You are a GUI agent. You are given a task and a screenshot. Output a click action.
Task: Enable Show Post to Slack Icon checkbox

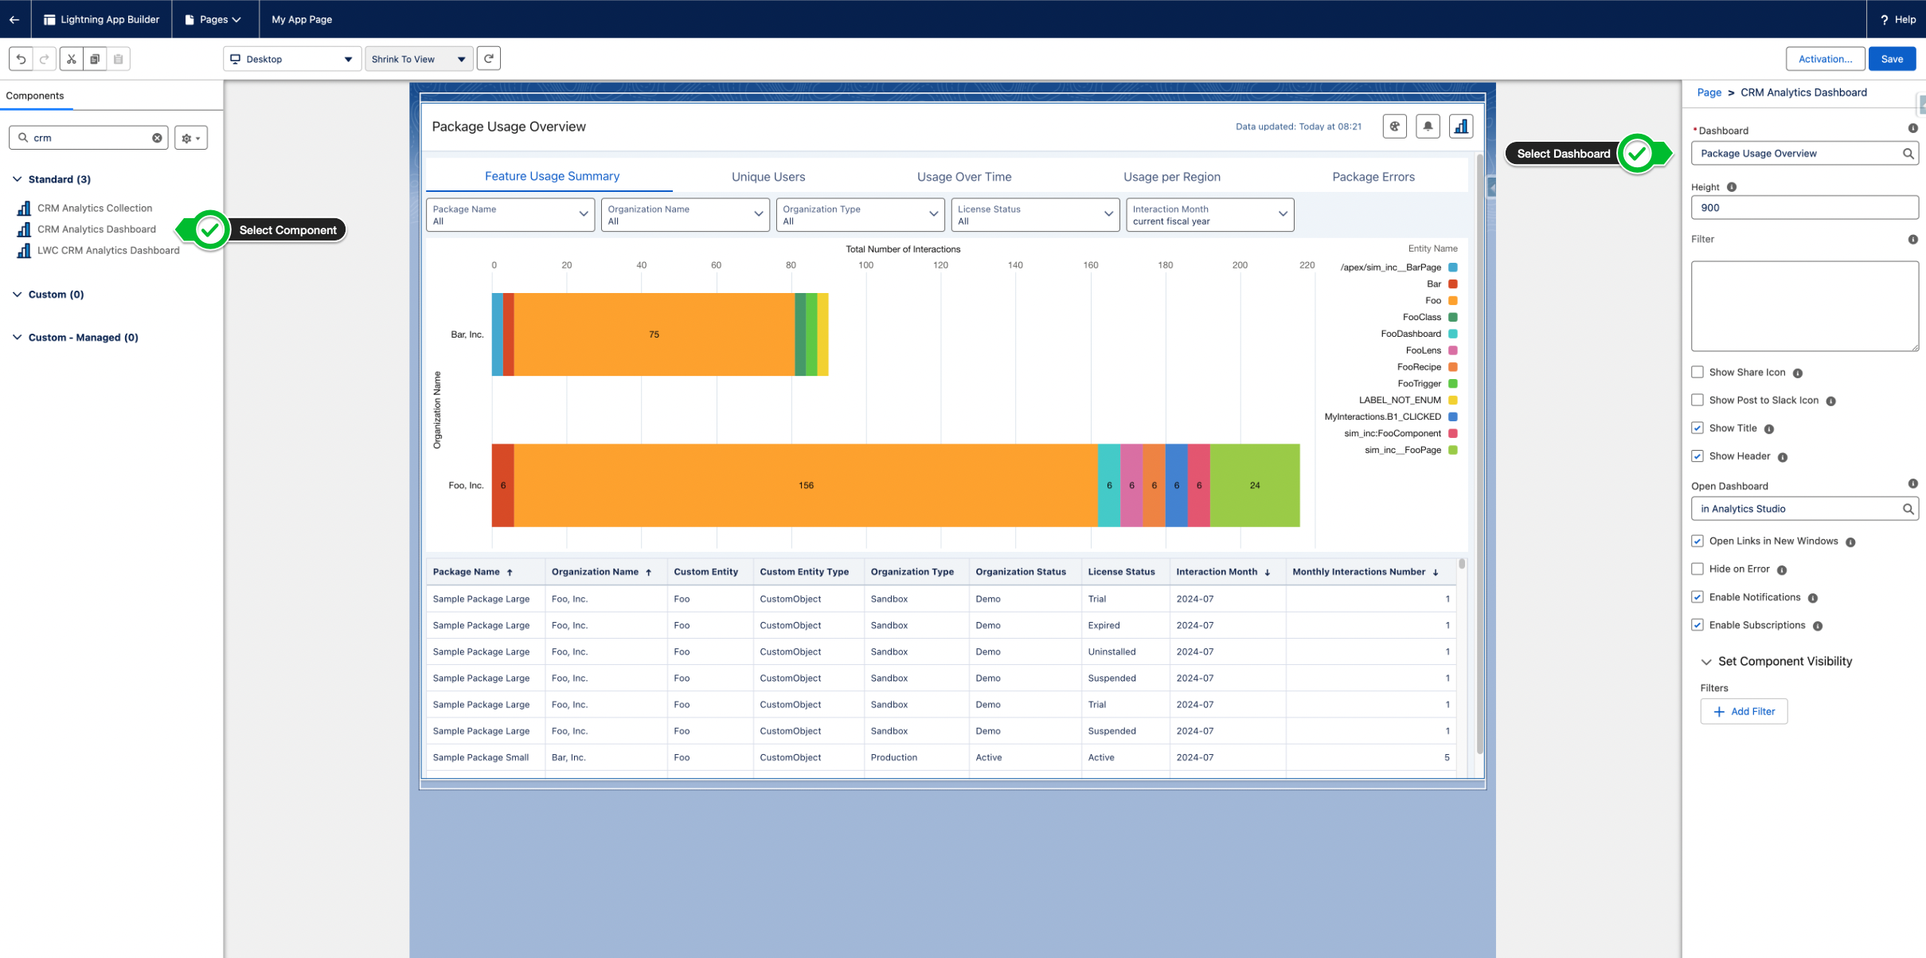1697,400
